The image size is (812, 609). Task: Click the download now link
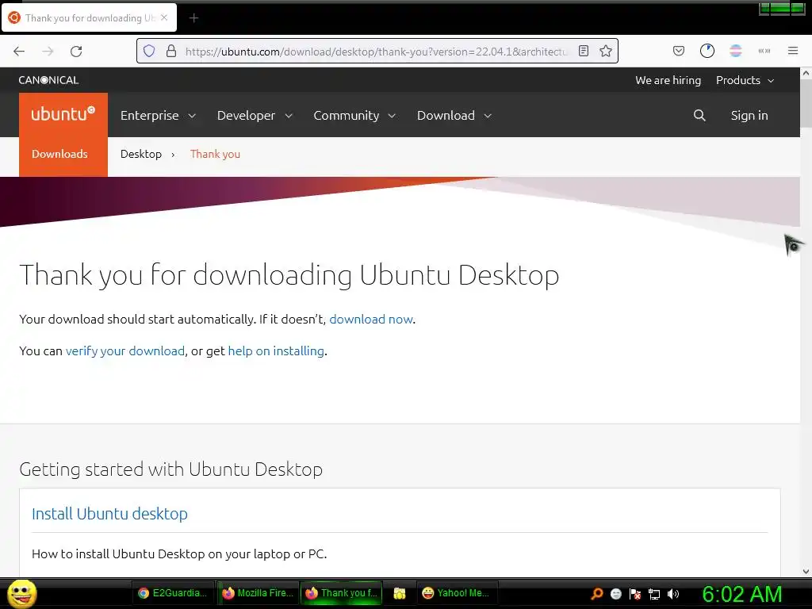(x=371, y=319)
